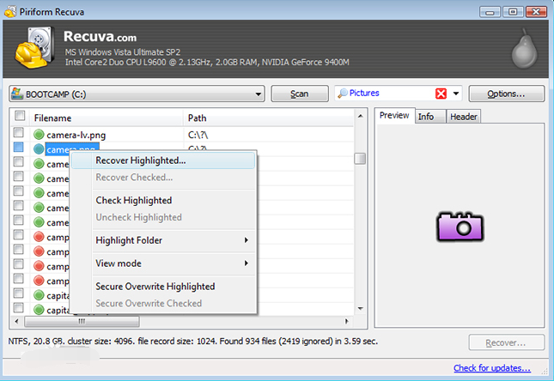This screenshot has height=381, width=554.
Task: Click the horizontal scroll left arrow
Action: point(16,321)
